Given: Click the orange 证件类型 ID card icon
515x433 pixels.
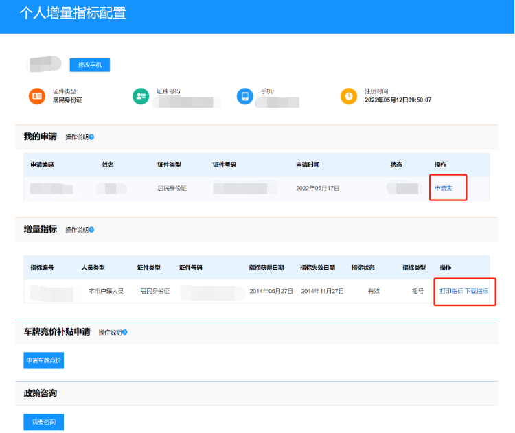Looking at the screenshot, I should [36, 96].
